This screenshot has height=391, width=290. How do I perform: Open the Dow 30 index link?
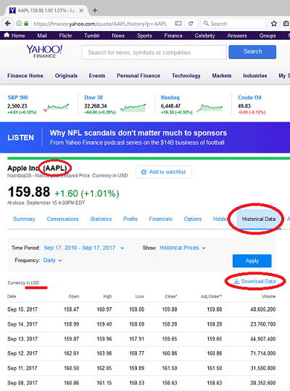[94, 98]
